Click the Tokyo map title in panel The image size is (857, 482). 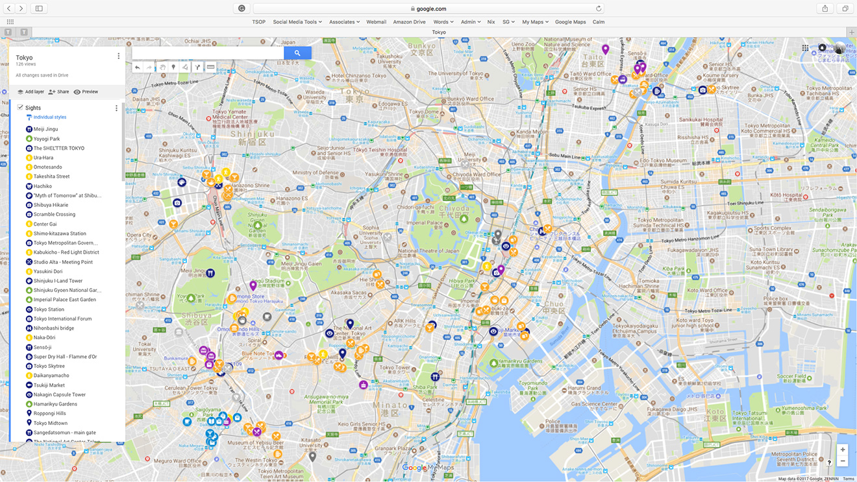pyautogui.click(x=24, y=58)
